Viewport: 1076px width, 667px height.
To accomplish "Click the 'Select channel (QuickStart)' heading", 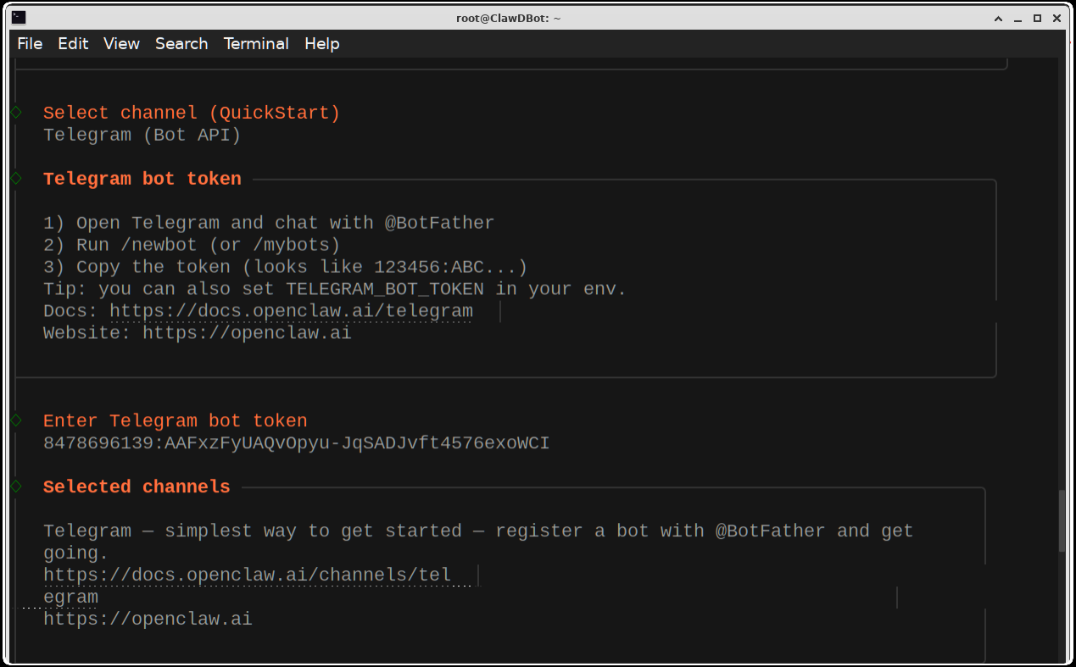I will point(192,113).
